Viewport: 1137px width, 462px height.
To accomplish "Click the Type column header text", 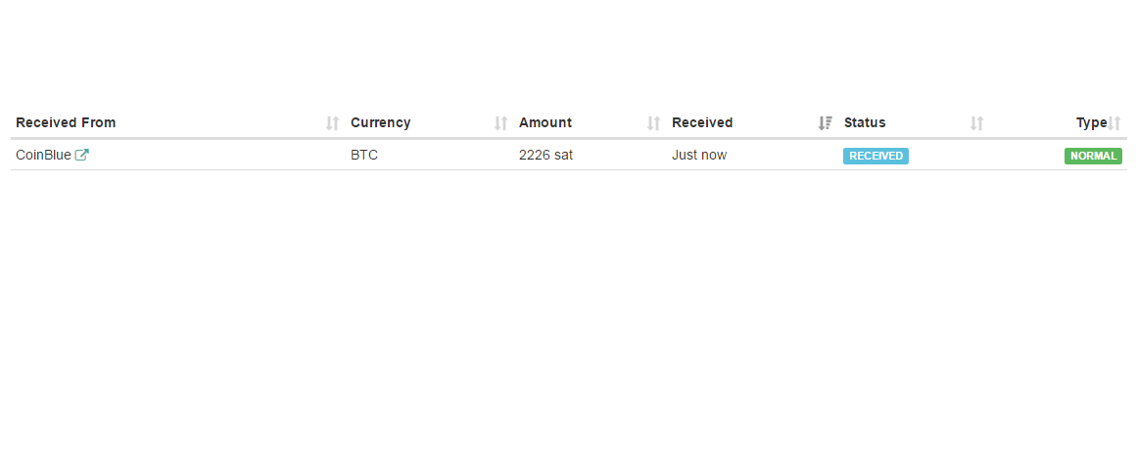I will [x=1090, y=123].
